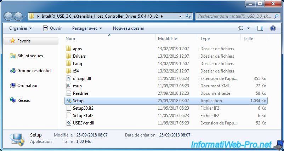Screen dimensions: 284x151
Task: Click the Readme text document icon
Action: 69,93
